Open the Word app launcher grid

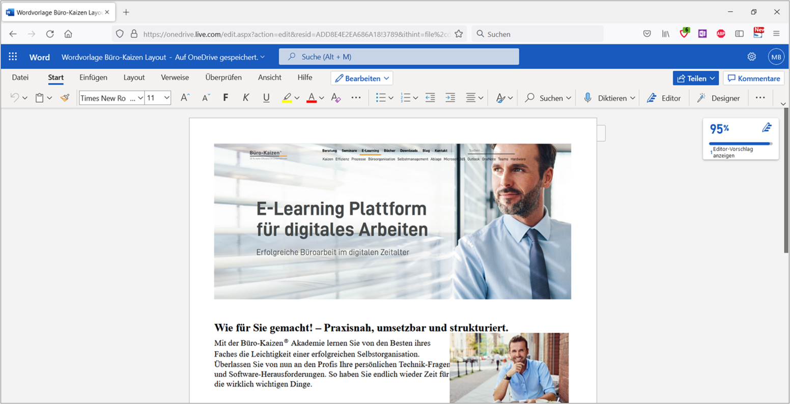13,57
